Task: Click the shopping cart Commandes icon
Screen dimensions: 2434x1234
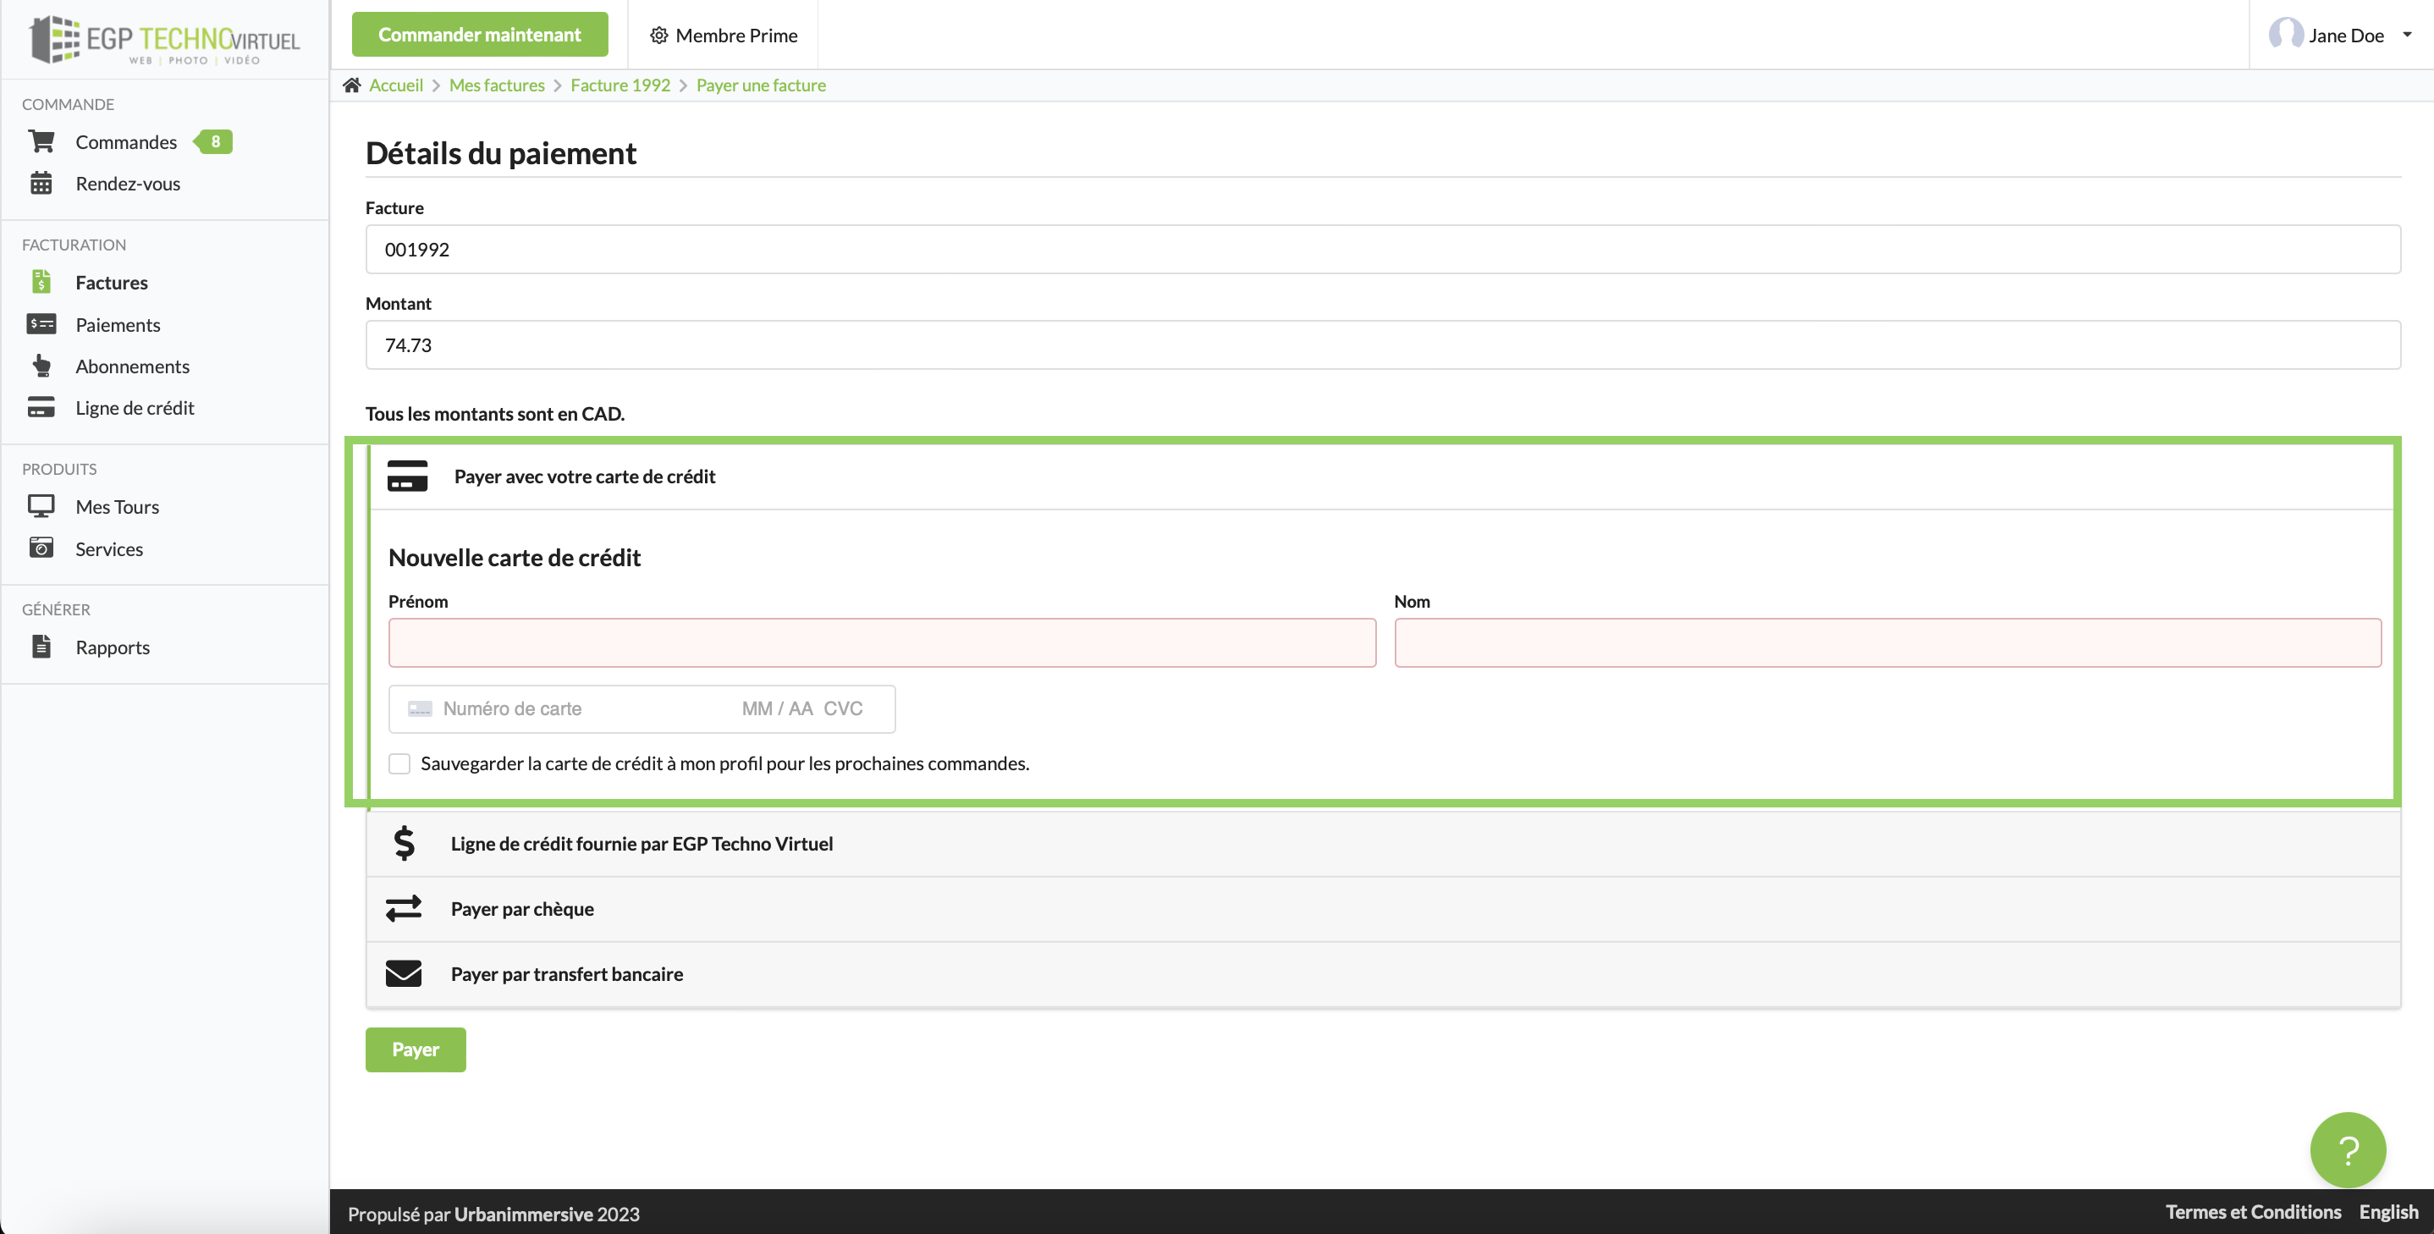Action: click(x=41, y=141)
